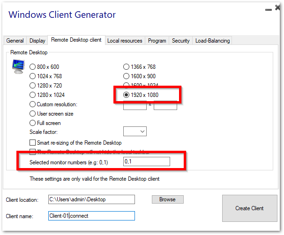Viewport: 284px width, 235px height.
Task: Pick the 1366 x 768 radio button
Action: pos(127,67)
